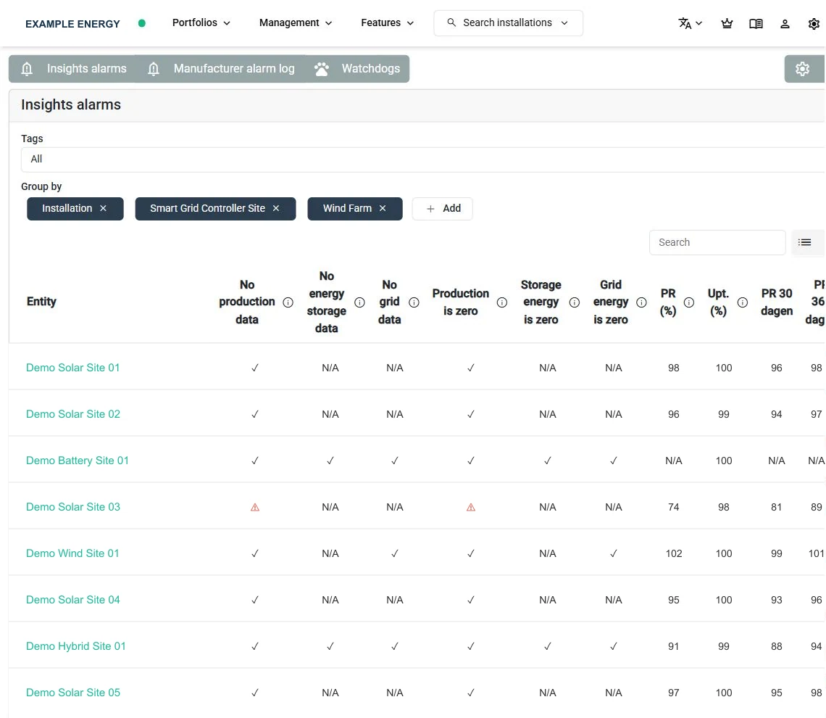Show info for No production data column
The height and width of the screenshot is (718, 826).
point(288,302)
